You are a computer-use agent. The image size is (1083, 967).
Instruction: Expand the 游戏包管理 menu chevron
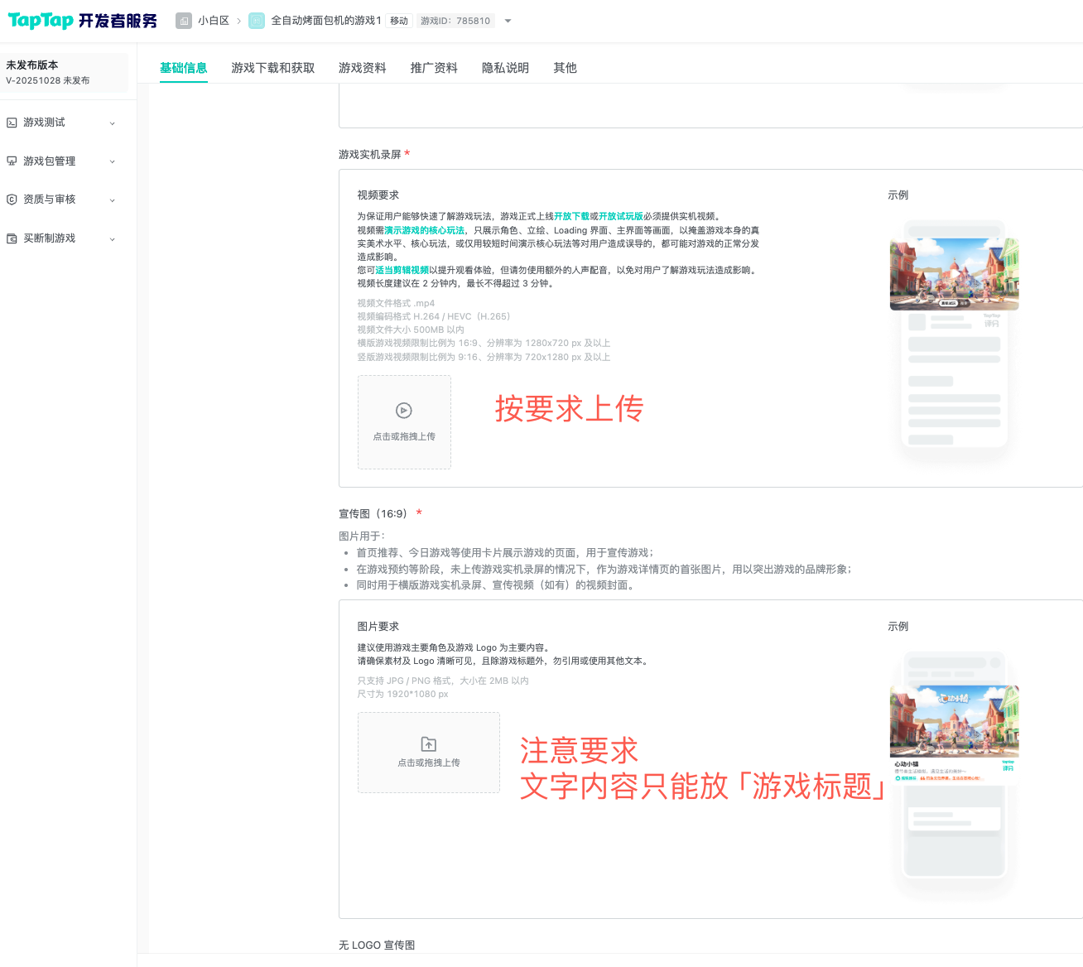click(113, 161)
